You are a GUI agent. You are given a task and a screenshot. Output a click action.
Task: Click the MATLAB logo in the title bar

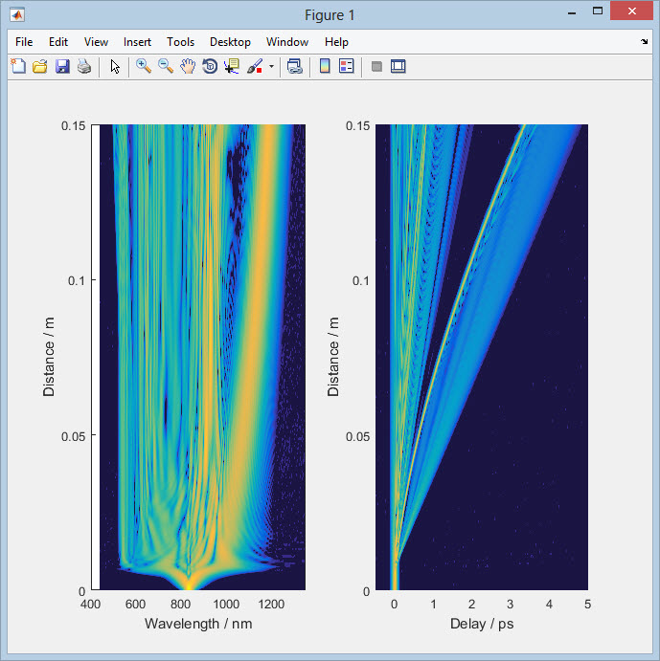point(17,15)
